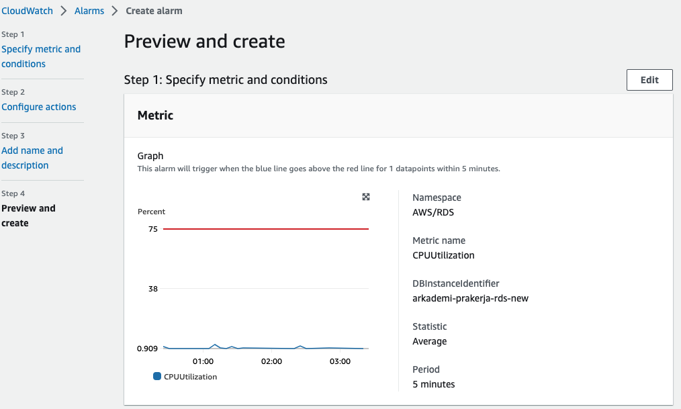Click the CPUUtilization legend label
681x409 pixels.
(190, 377)
